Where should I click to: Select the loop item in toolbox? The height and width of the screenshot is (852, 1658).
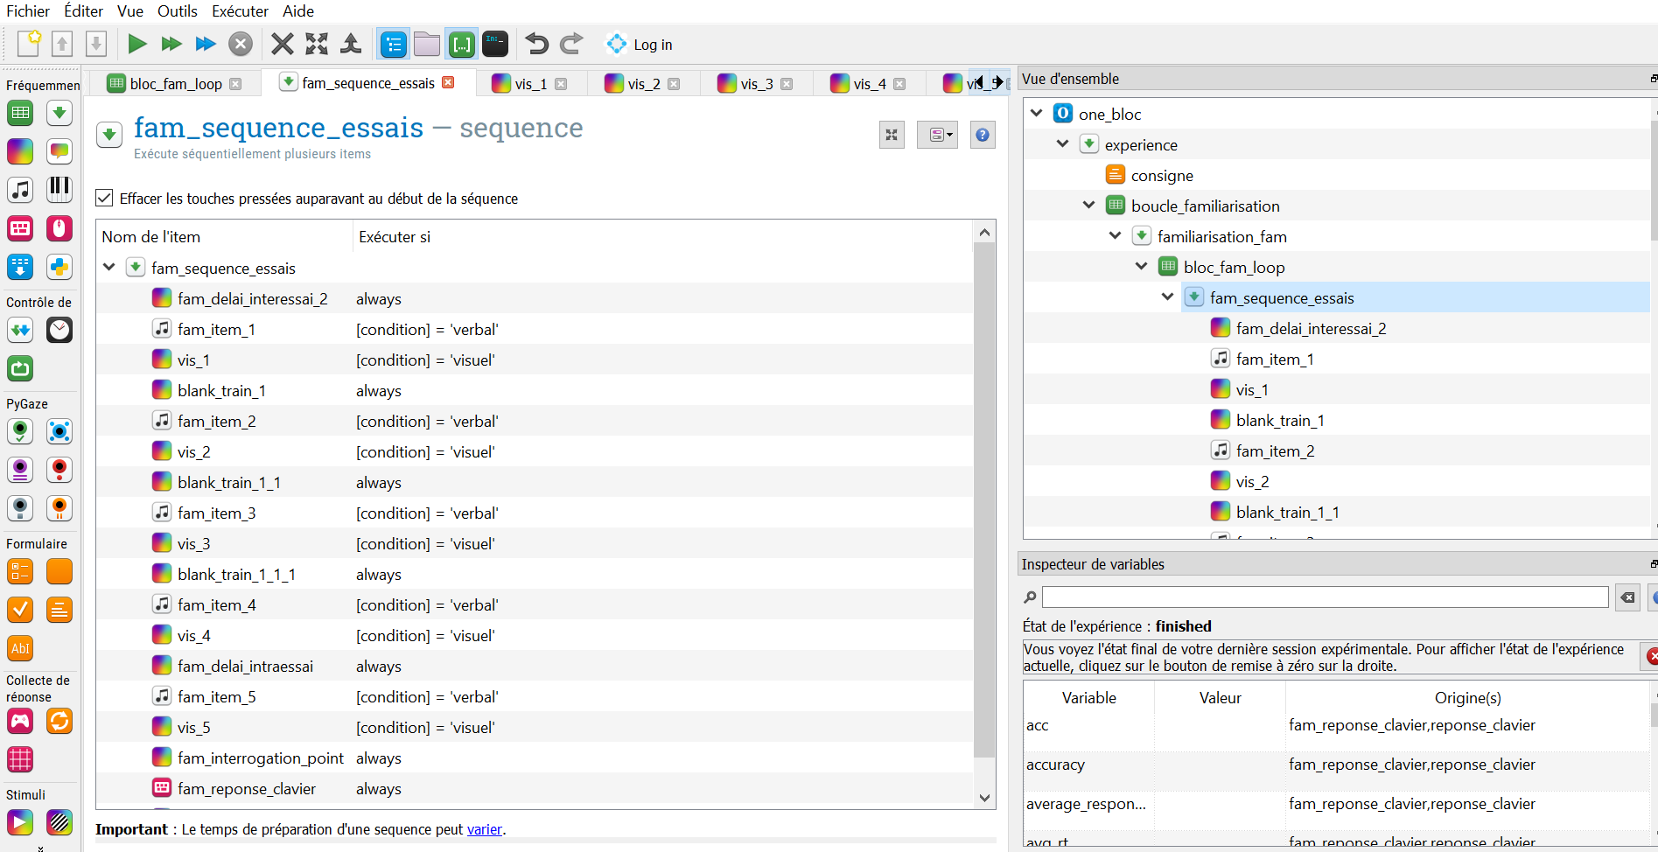[x=20, y=113]
